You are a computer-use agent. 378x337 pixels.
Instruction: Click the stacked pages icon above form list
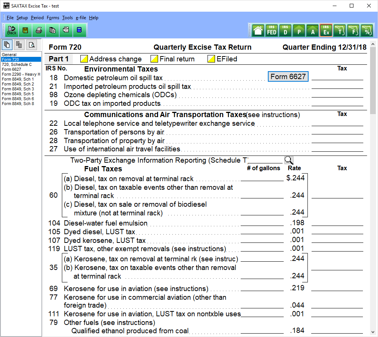pos(7,45)
